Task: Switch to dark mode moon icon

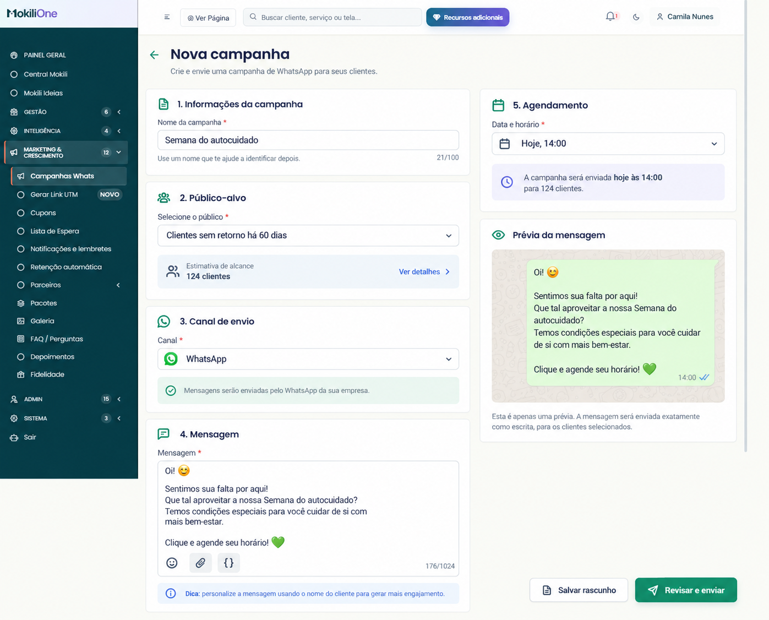Action: [x=636, y=17]
